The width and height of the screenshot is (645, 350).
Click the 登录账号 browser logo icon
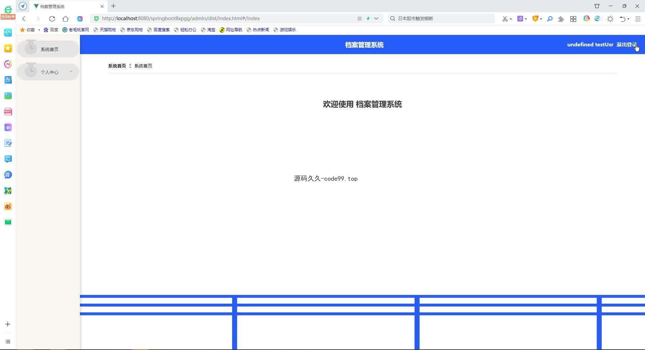[8, 13]
